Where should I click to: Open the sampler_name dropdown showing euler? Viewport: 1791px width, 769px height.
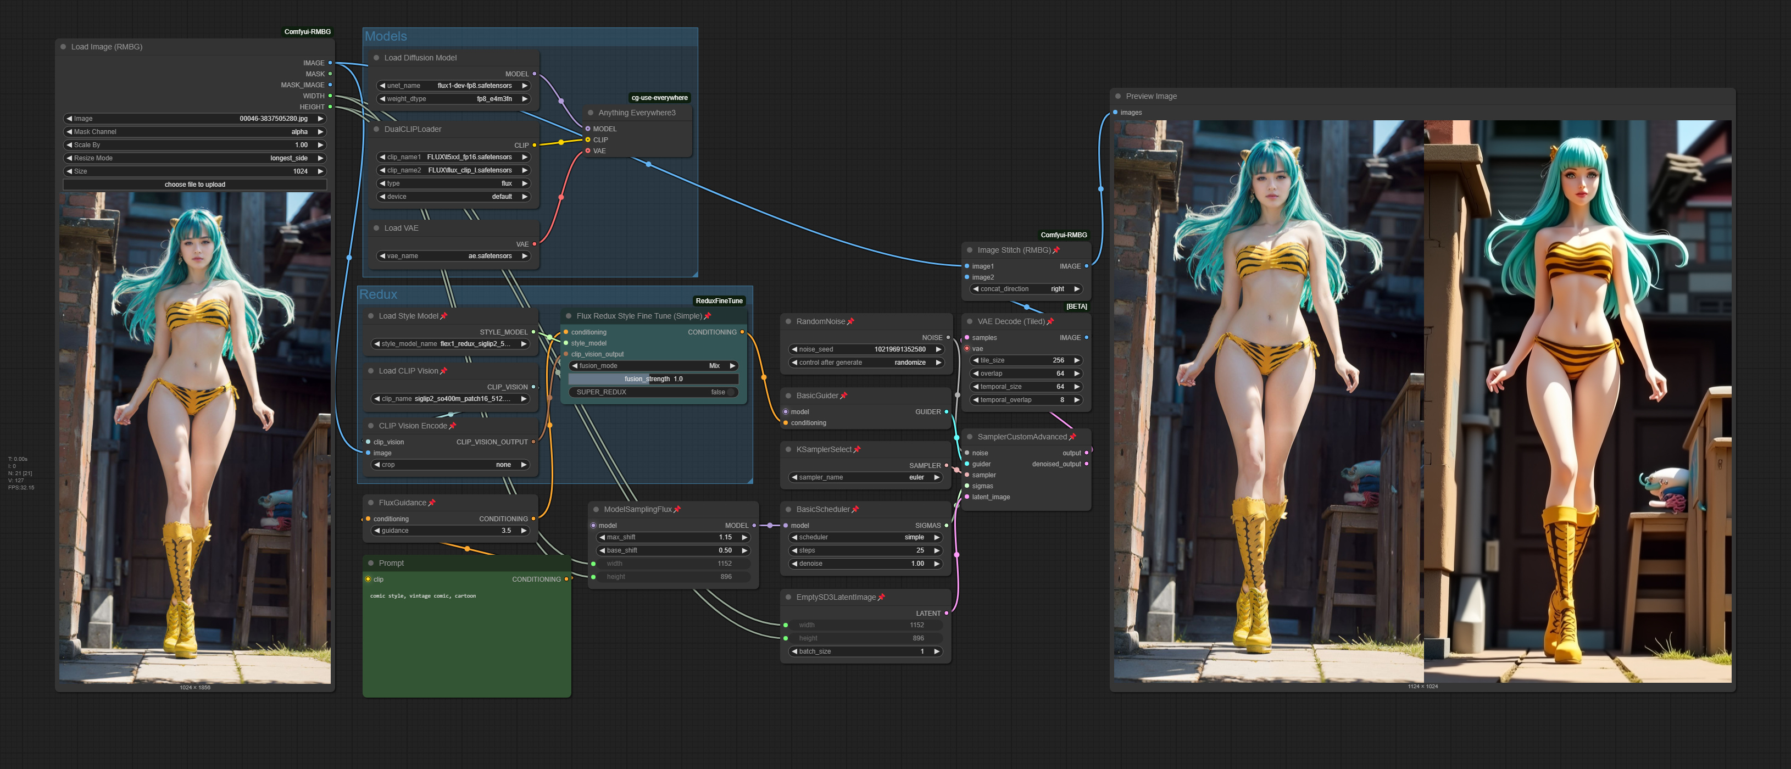[x=866, y=477]
